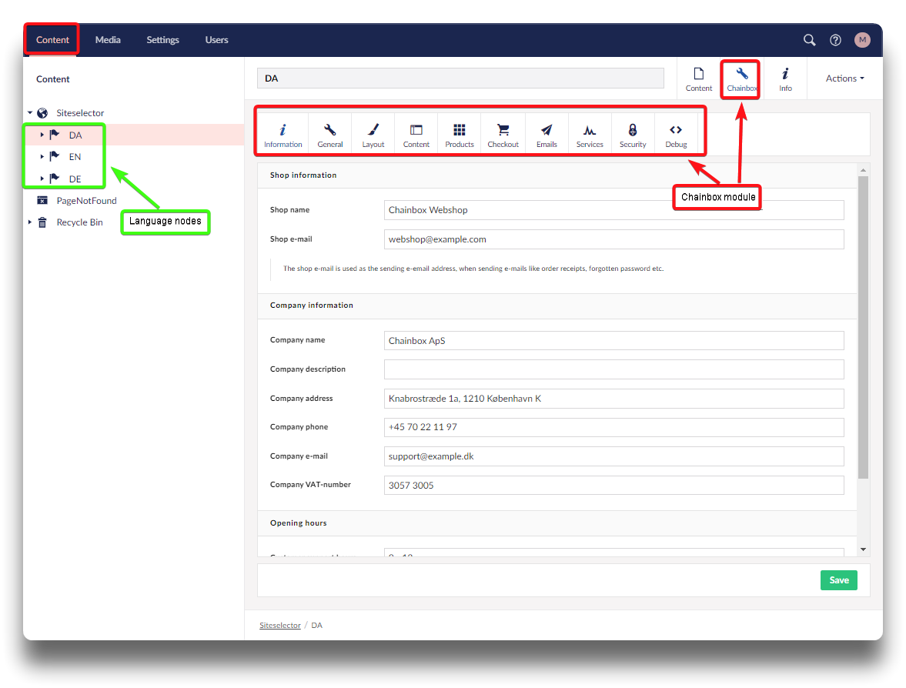Switch to the Media section
The image size is (906, 688).
tap(108, 40)
